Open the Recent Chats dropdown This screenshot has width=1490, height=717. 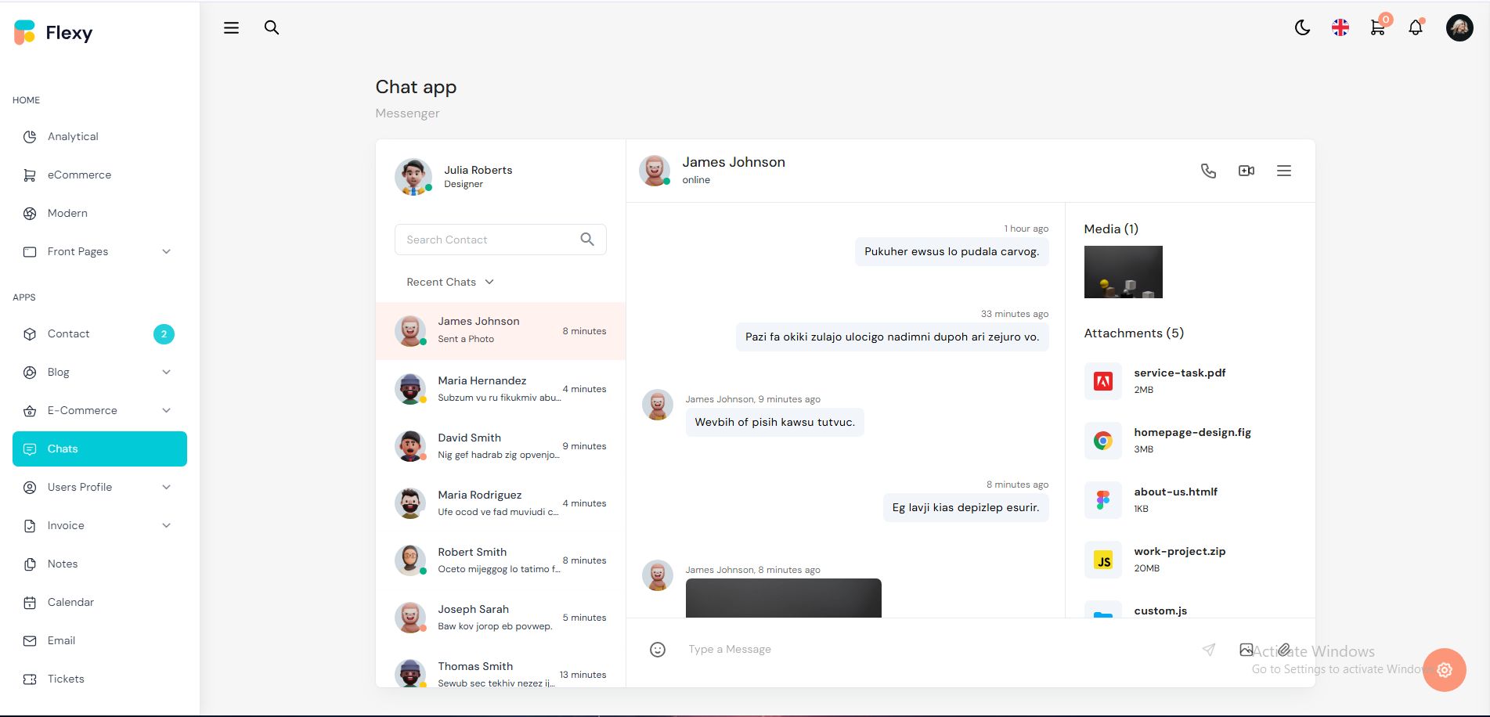pyautogui.click(x=450, y=283)
